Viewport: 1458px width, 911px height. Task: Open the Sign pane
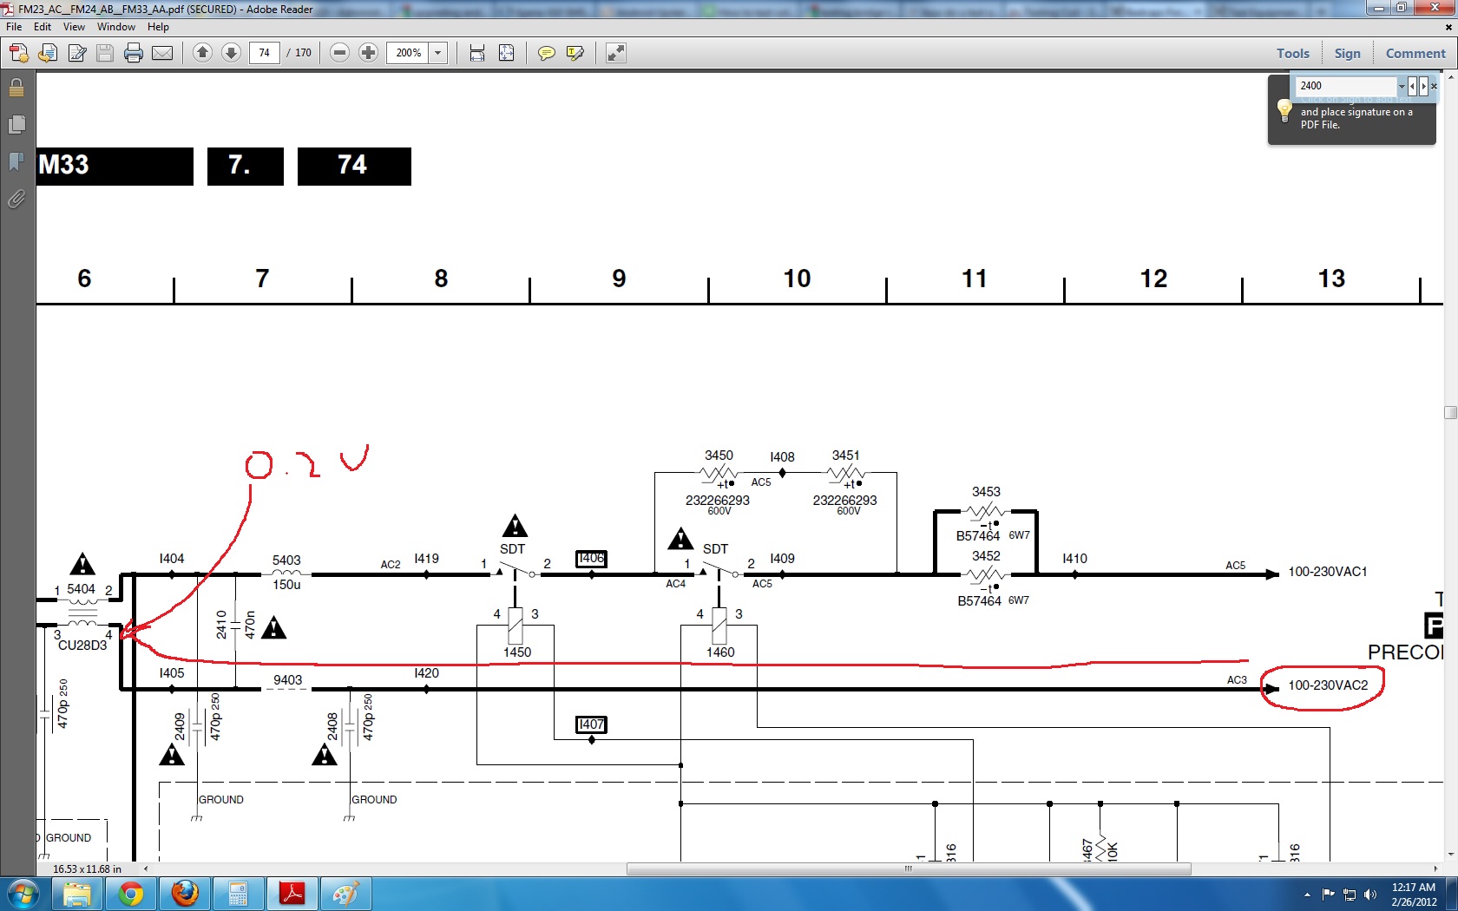click(x=1347, y=53)
